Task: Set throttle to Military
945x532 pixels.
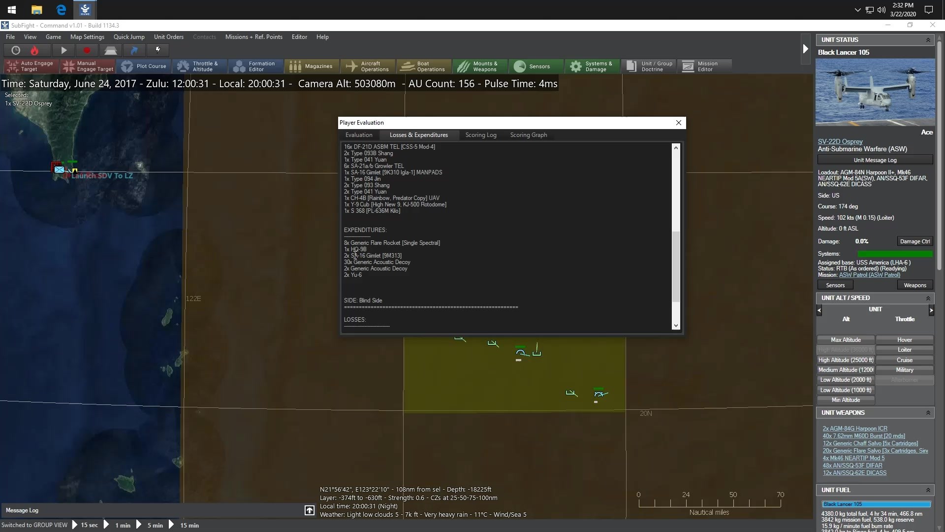Action: tap(905, 370)
